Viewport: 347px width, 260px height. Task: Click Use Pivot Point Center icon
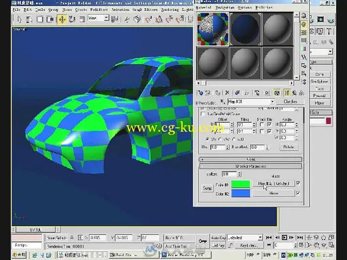click(115, 20)
